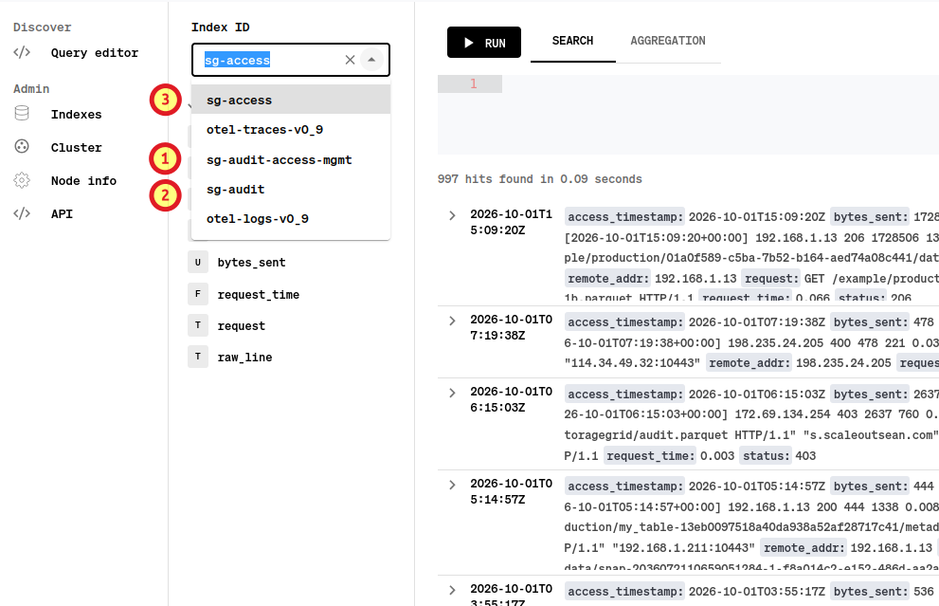Switch to the AGGREGATION tab
The height and width of the screenshot is (606, 939).
coord(668,41)
